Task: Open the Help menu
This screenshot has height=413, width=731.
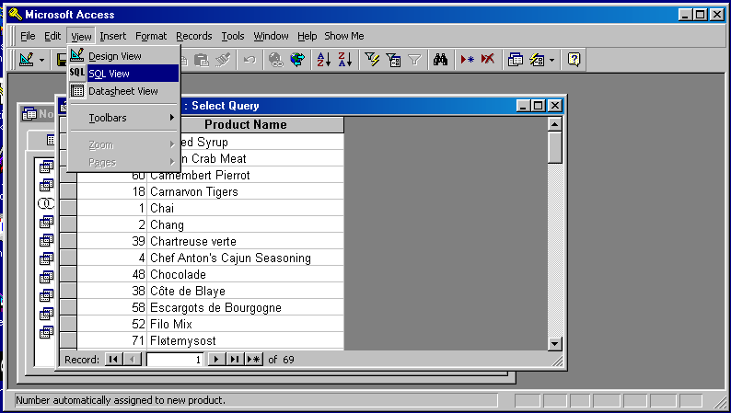Action: tap(307, 36)
